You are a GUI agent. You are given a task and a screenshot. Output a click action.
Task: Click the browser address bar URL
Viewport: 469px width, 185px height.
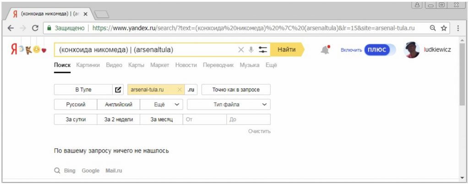point(254,28)
